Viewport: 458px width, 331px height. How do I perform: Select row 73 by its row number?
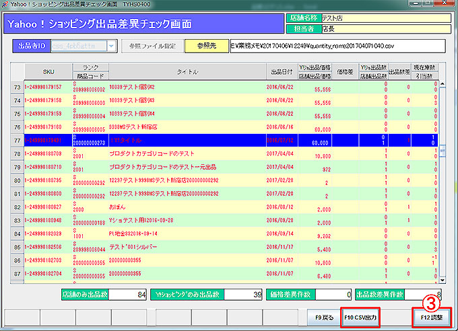pos(15,87)
